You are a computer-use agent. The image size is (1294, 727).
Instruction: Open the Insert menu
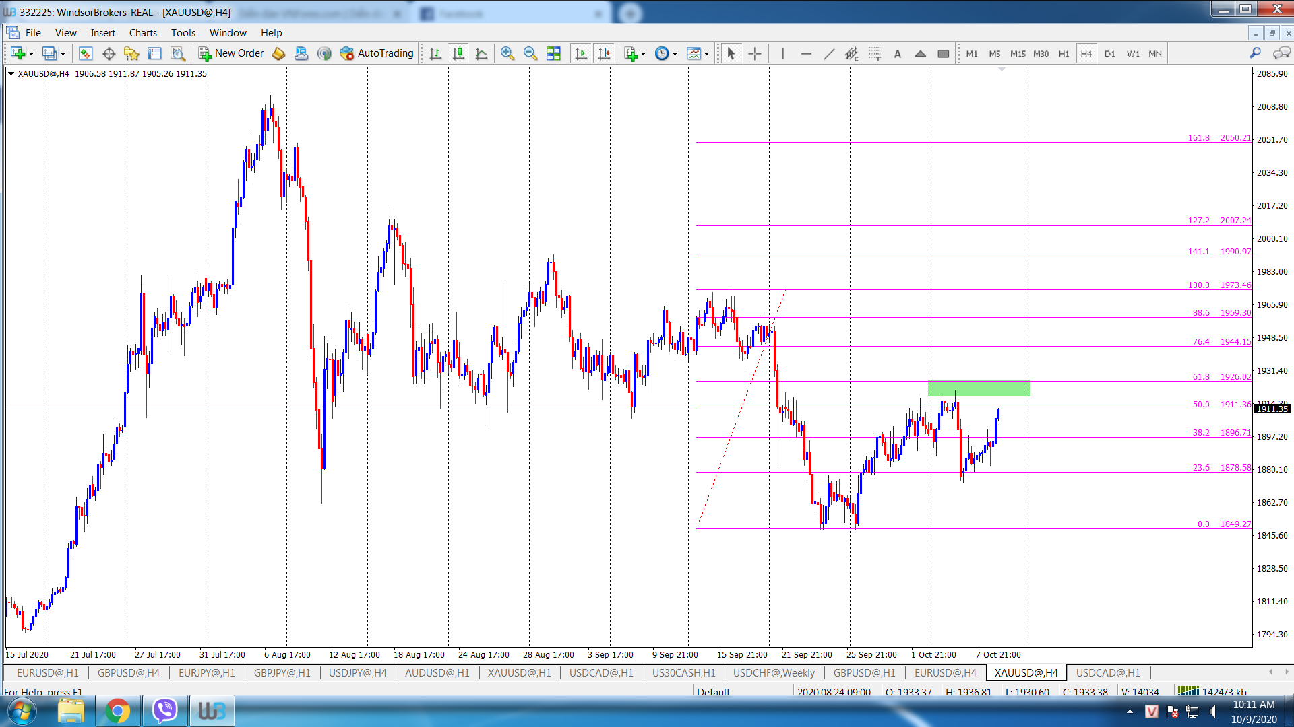[102, 32]
